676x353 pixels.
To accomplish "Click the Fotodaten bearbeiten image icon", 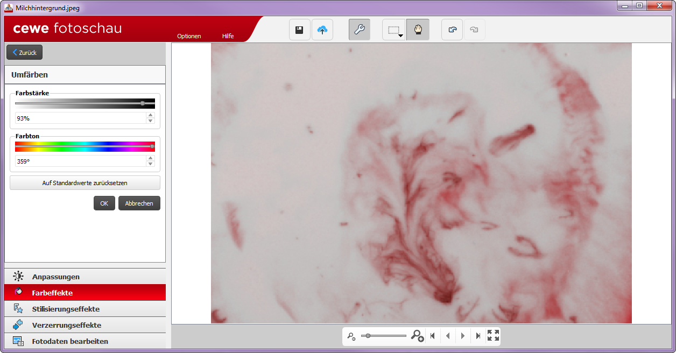I will (18, 341).
